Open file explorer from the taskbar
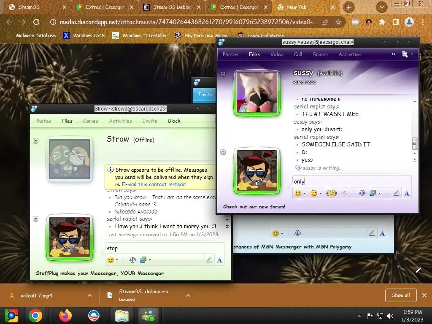Screen dimensions: 432x324 coord(121,316)
